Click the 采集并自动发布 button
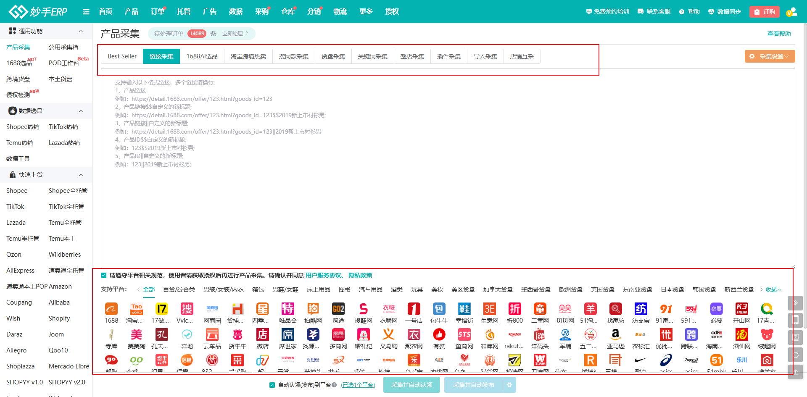Image resolution: width=807 pixels, height=397 pixels. (x=473, y=385)
